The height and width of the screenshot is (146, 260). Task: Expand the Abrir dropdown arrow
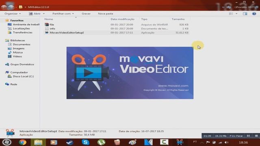click(44, 13)
